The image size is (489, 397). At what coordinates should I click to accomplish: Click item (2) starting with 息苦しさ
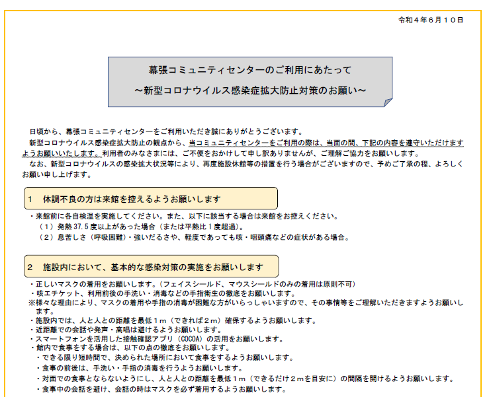(192, 237)
